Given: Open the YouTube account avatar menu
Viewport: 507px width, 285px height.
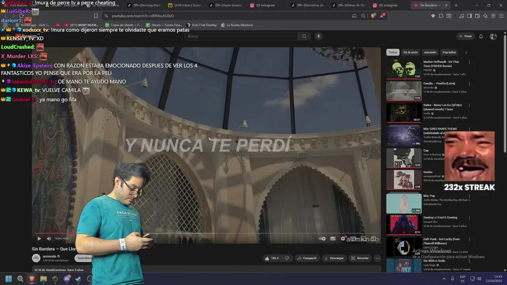Looking at the screenshot, I should point(493,36).
